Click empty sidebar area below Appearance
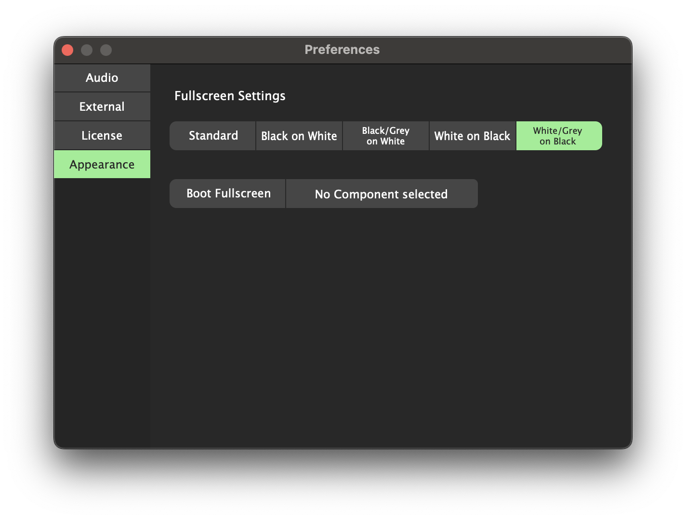This screenshot has width=686, height=520. coord(102,313)
